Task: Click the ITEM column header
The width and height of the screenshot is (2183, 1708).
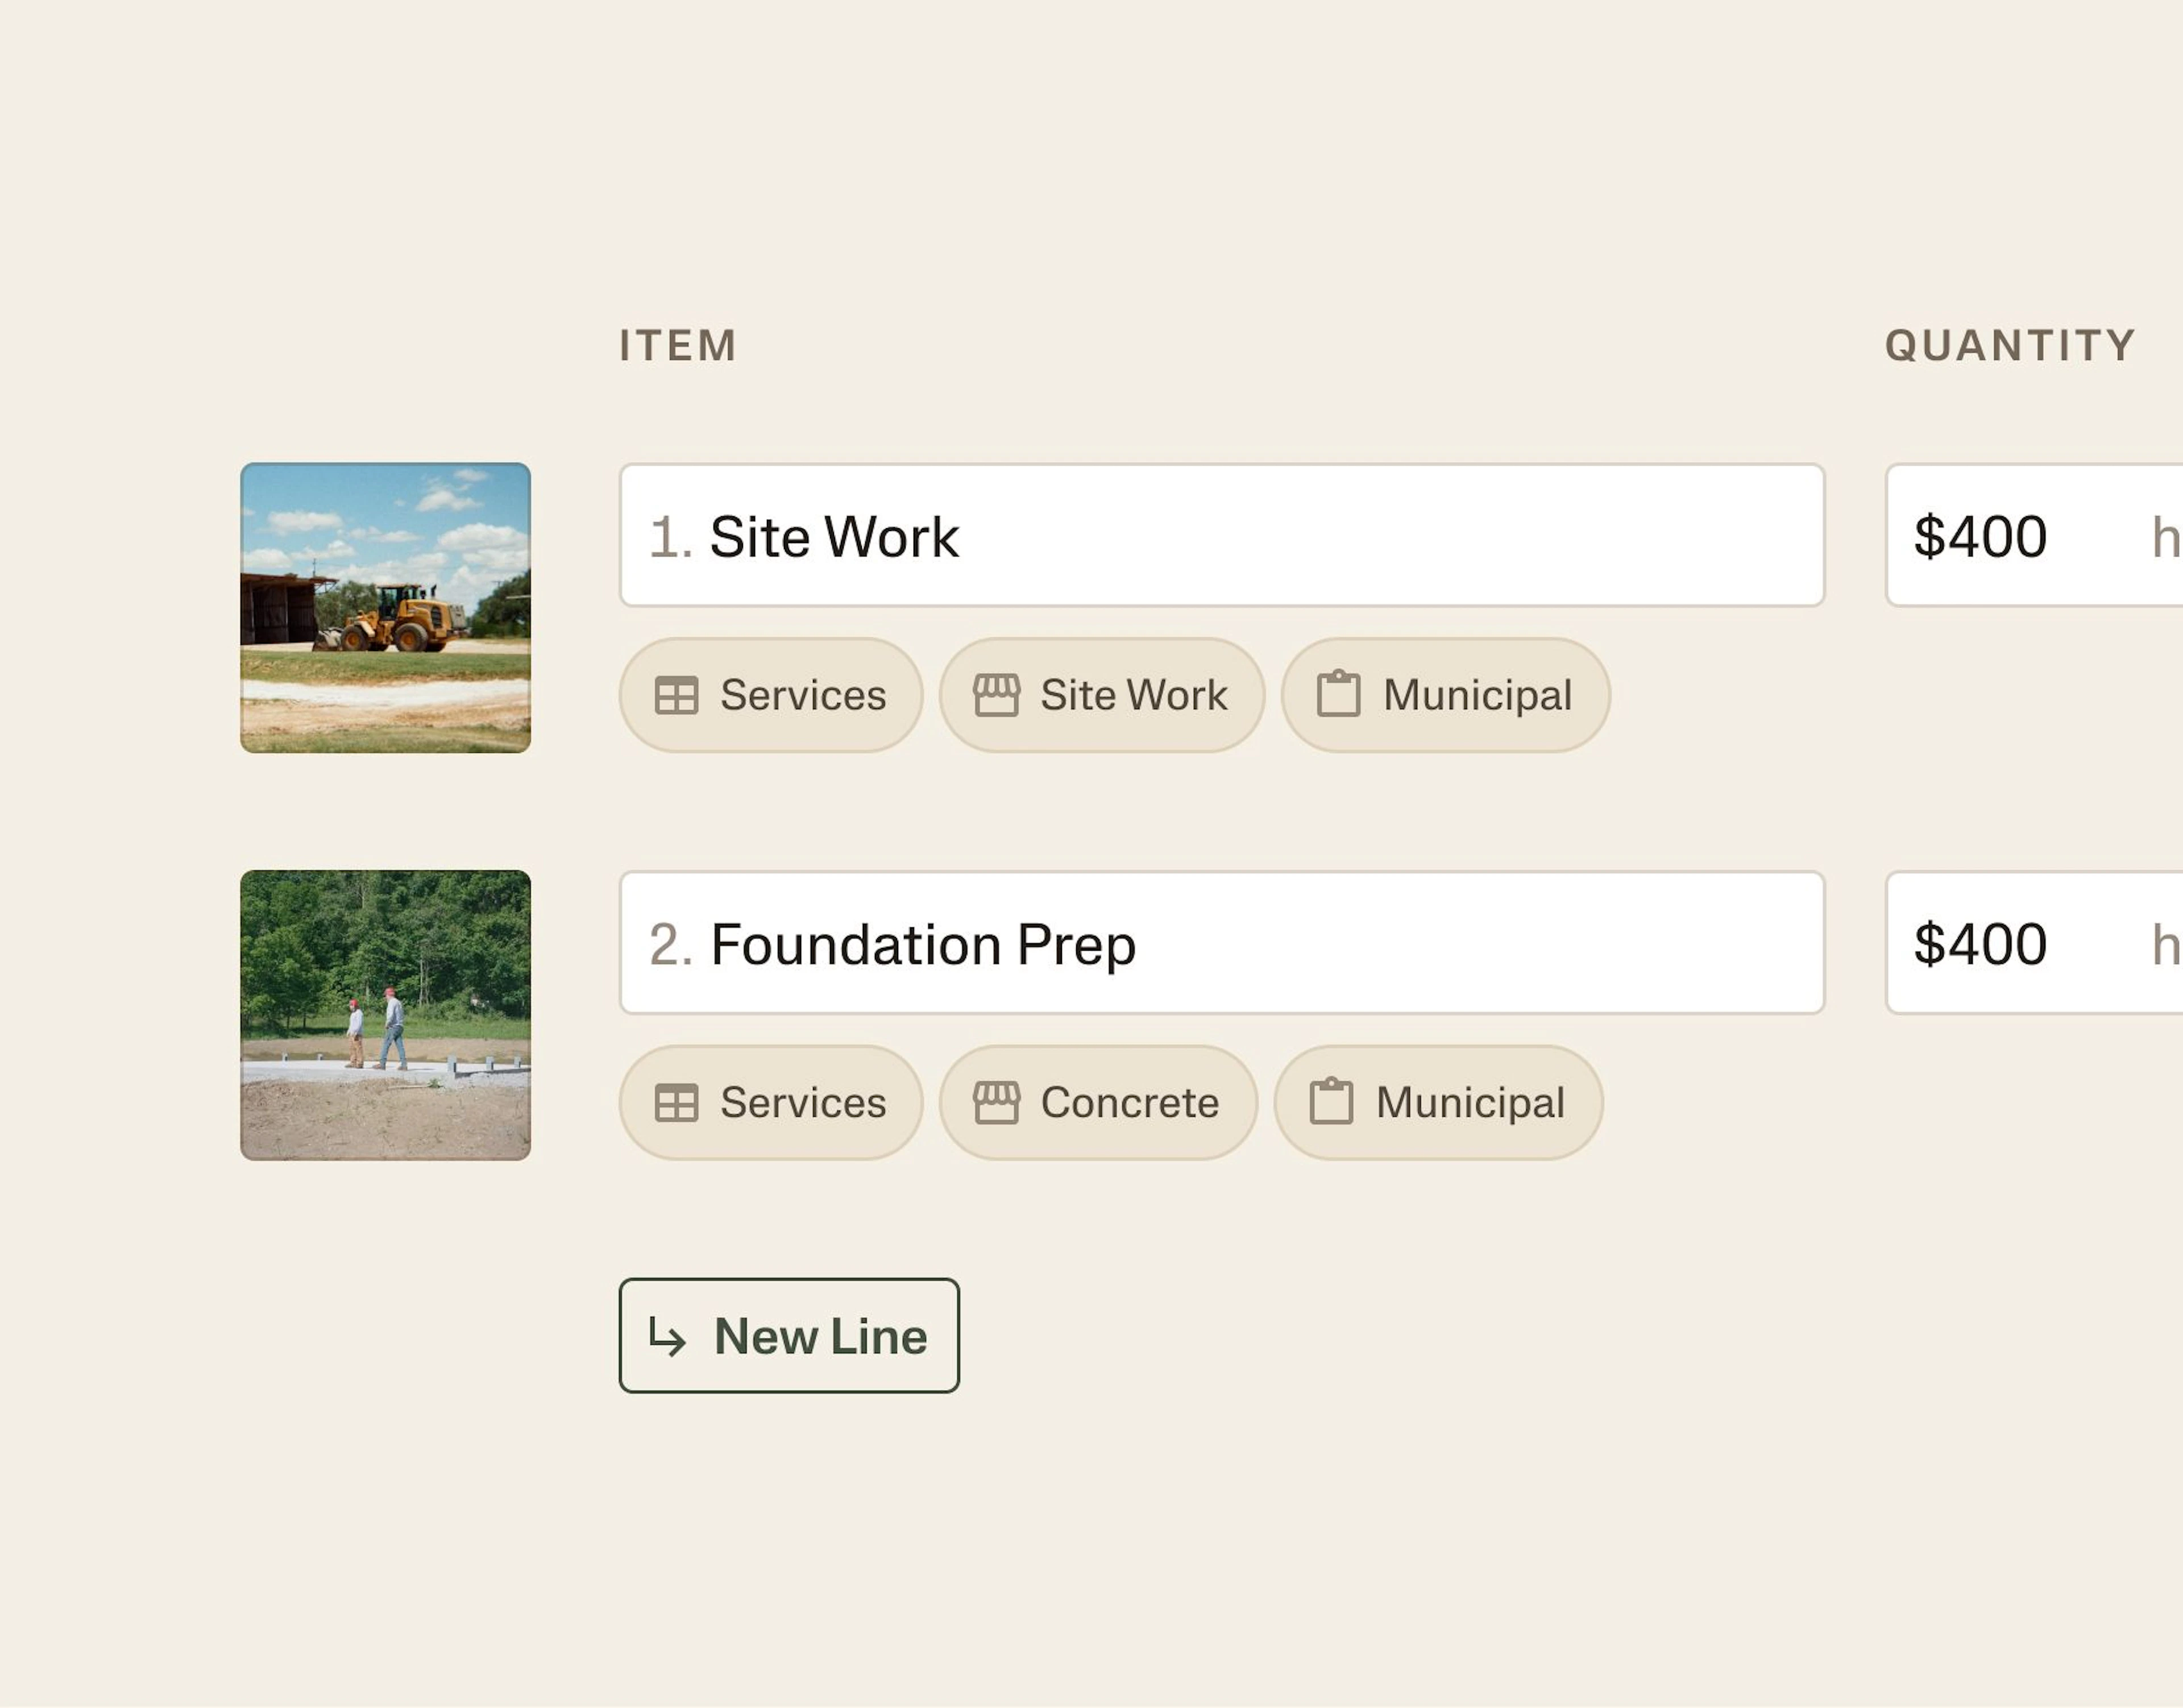Action: [678, 346]
